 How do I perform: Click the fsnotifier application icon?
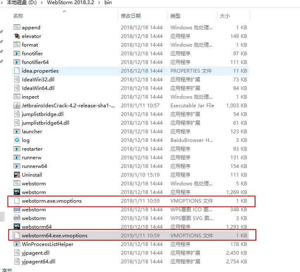click(x=17, y=53)
